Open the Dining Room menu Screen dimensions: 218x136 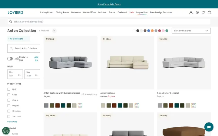tap(62, 12)
